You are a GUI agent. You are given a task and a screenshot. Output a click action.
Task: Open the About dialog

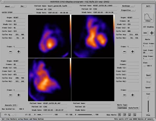9,6
